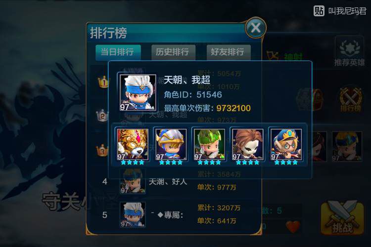Select the blue-hat glasses hero icon
This screenshot has height=247, width=371.
pyautogui.click(x=286, y=144)
